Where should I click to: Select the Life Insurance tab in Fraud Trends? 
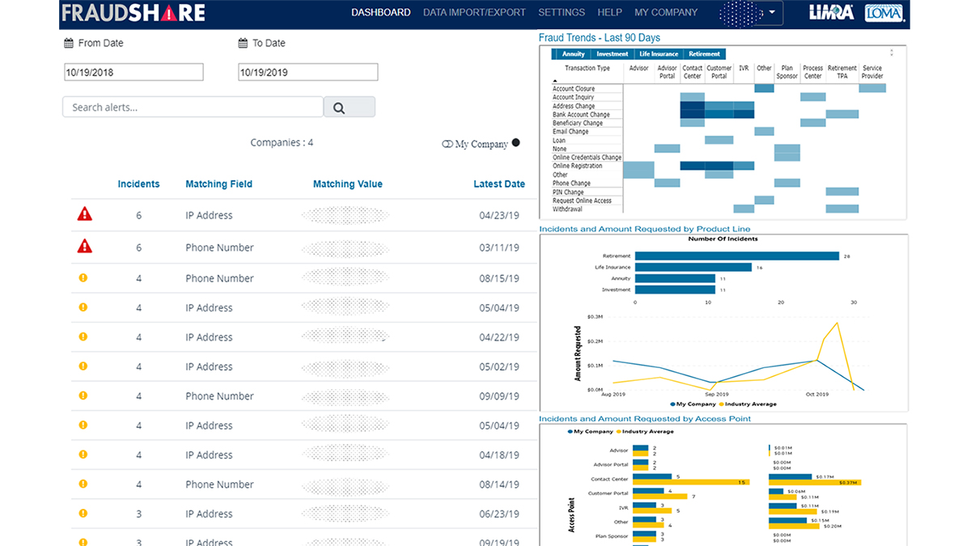pyautogui.click(x=659, y=54)
